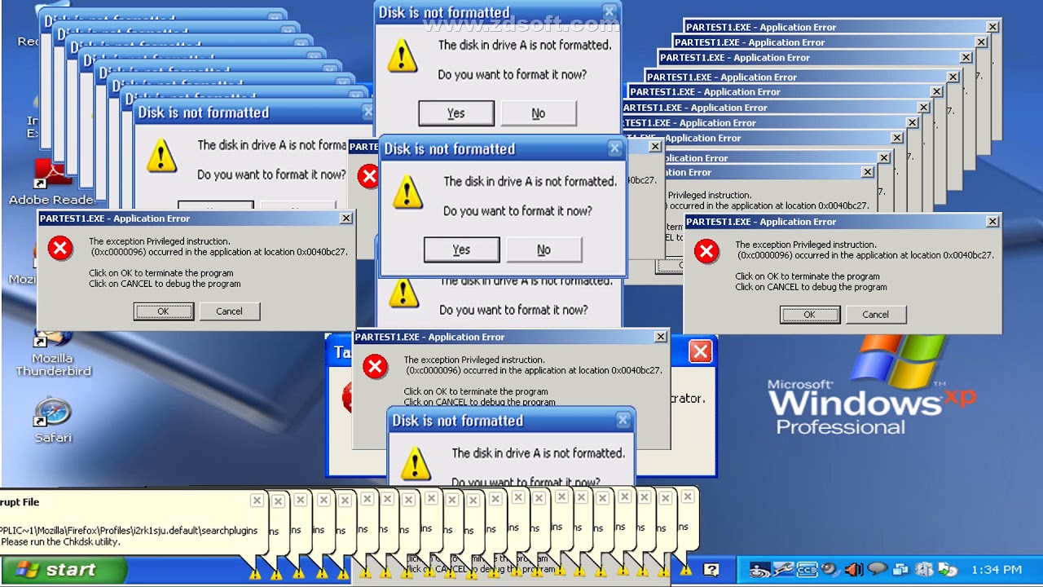Image resolution: width=1043 pixels, height=587 pixels.
Task: Launch the Safari desktop shortcut
Action: [x=53, y=420]
